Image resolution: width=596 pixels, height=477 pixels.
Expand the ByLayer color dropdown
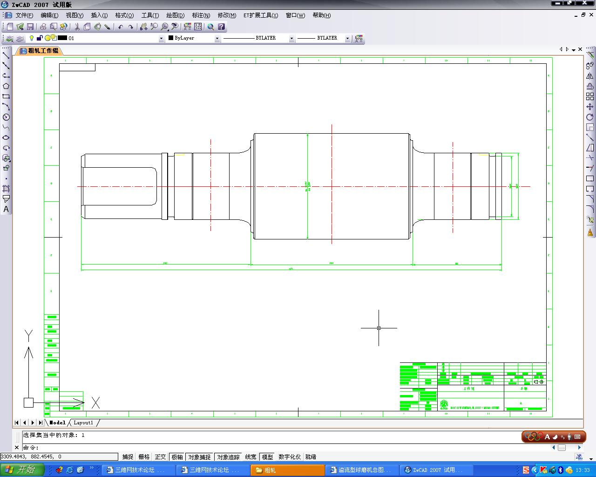tap(217, 38)
